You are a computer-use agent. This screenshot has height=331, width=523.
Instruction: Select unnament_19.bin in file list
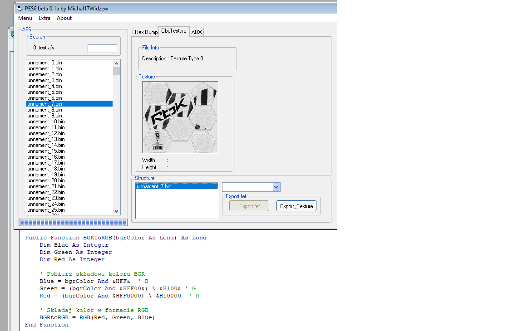point(69,175)
